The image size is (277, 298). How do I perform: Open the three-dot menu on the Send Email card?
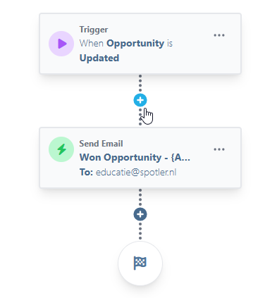[219, 149]
